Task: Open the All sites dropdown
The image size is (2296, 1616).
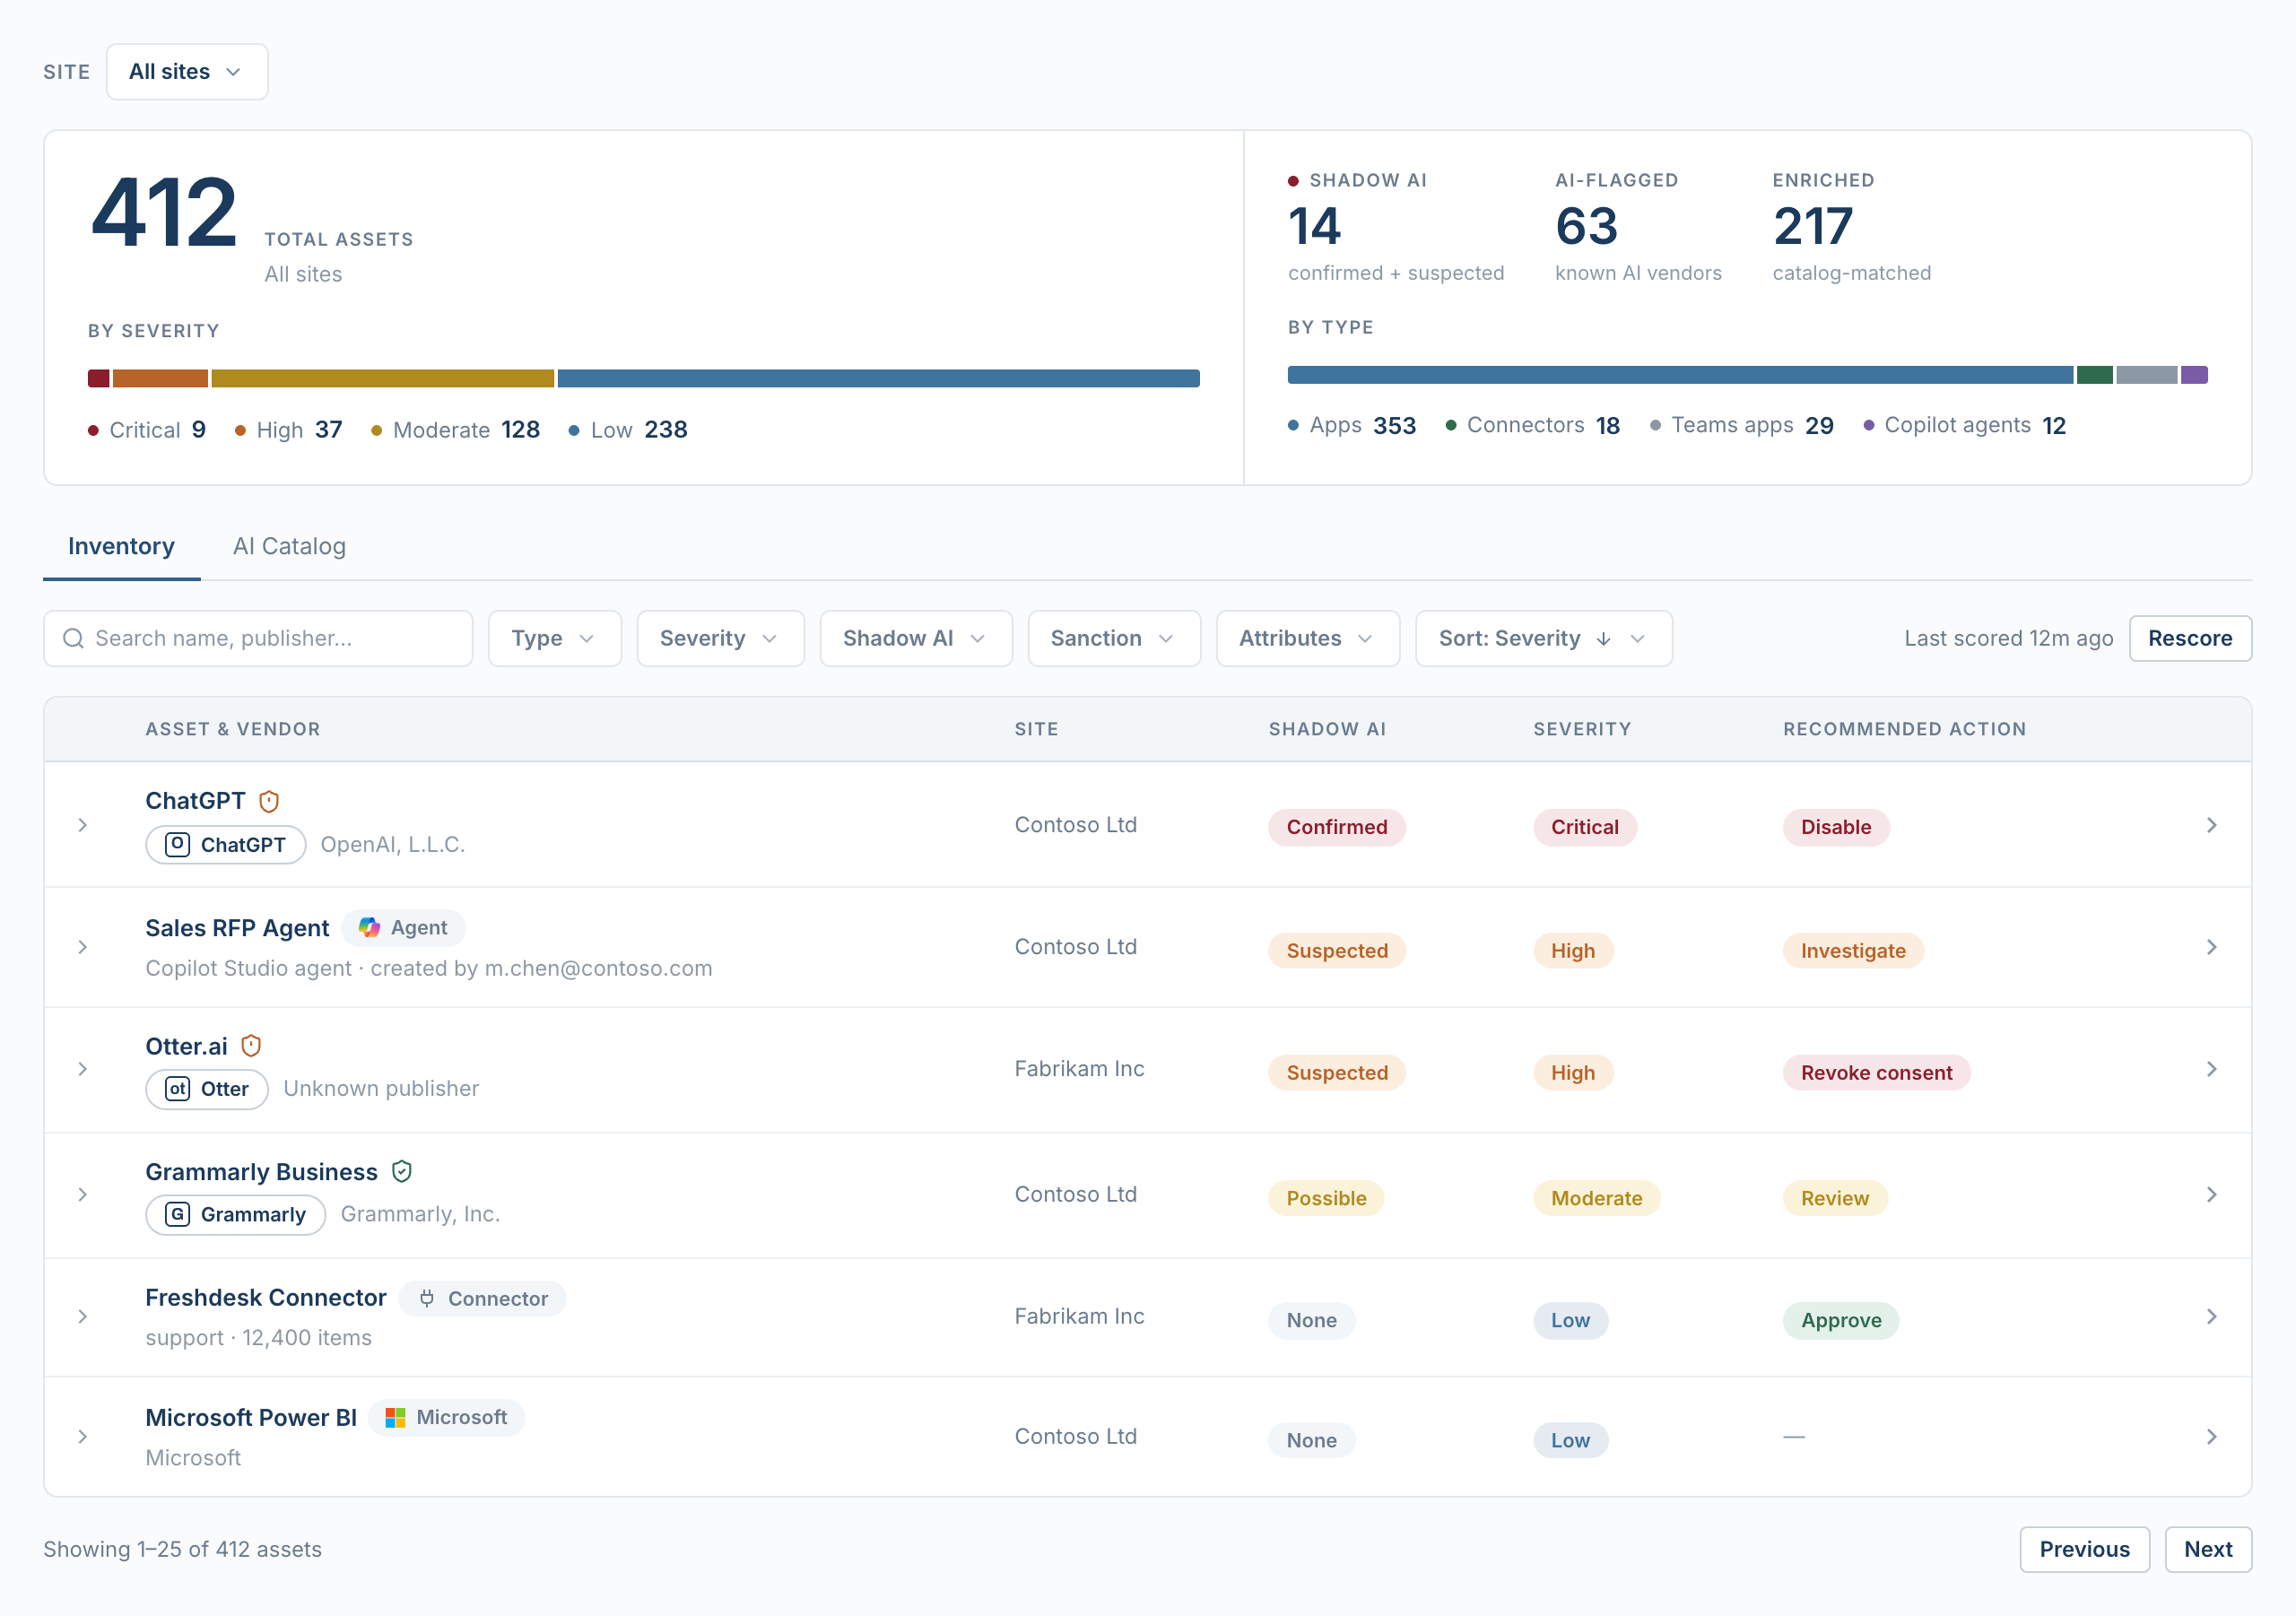Action: coord(187,71)
